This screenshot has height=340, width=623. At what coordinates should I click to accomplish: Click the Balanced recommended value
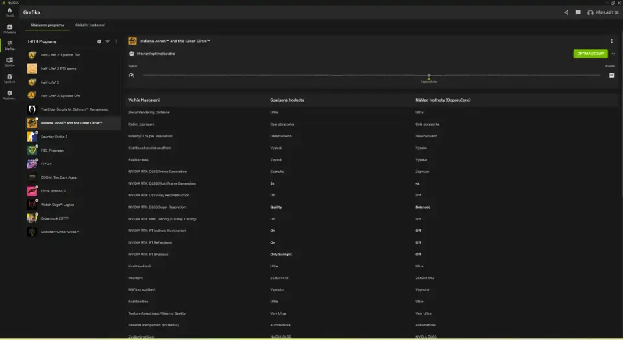click(422, 207)
